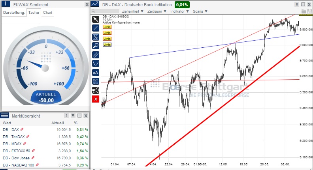Click the Marktübersicht list icon
Viewport: 313px width, 170px height.
[5, 116]
